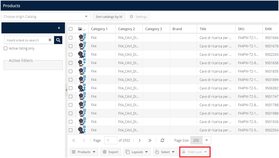Click the page number input field
This screenshot has height=158, width=279.
(x=111, y=140)
